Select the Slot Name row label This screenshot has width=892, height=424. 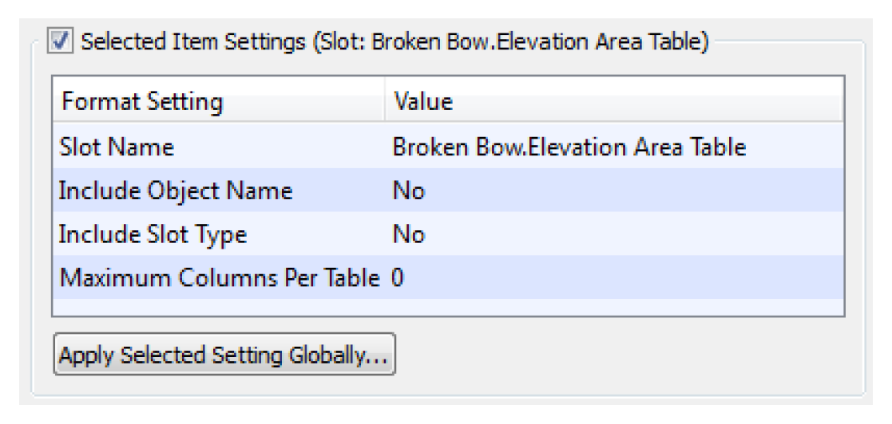[x=117, y=147]
